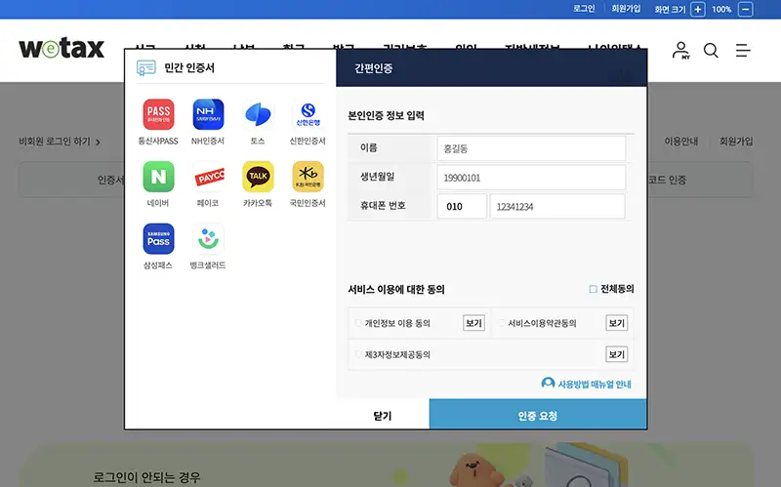
Task: Select the 통신사PASS certificate icon
Action: click(158, 114)
